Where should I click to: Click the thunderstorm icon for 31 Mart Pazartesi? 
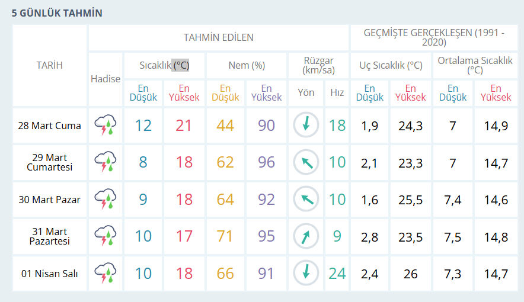pyautogui.click(x=106, y=236)
